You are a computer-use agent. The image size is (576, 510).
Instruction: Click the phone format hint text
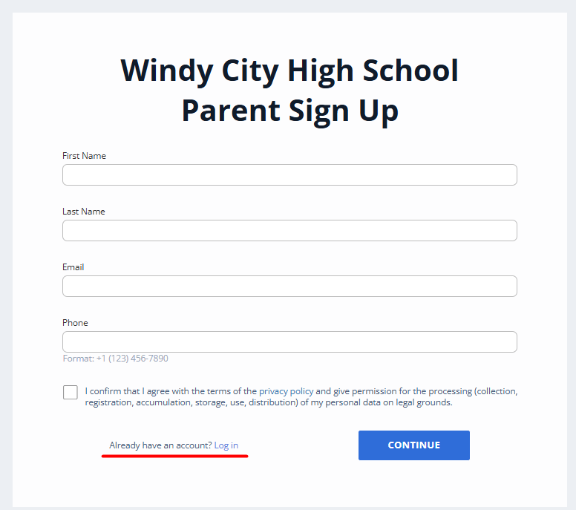click(115, 359)
